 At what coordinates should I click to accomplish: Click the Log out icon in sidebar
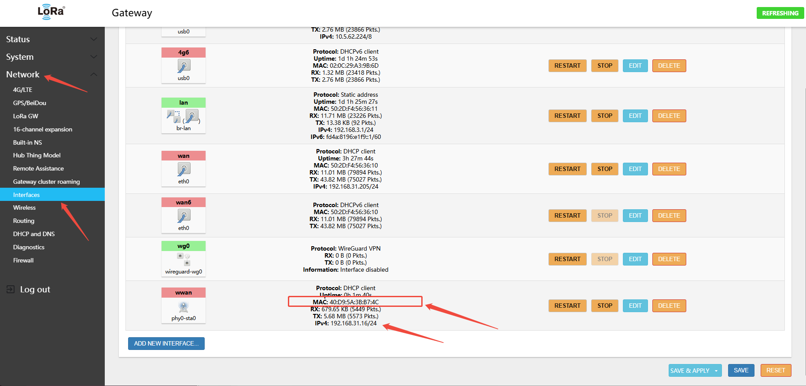click(11, 289)
